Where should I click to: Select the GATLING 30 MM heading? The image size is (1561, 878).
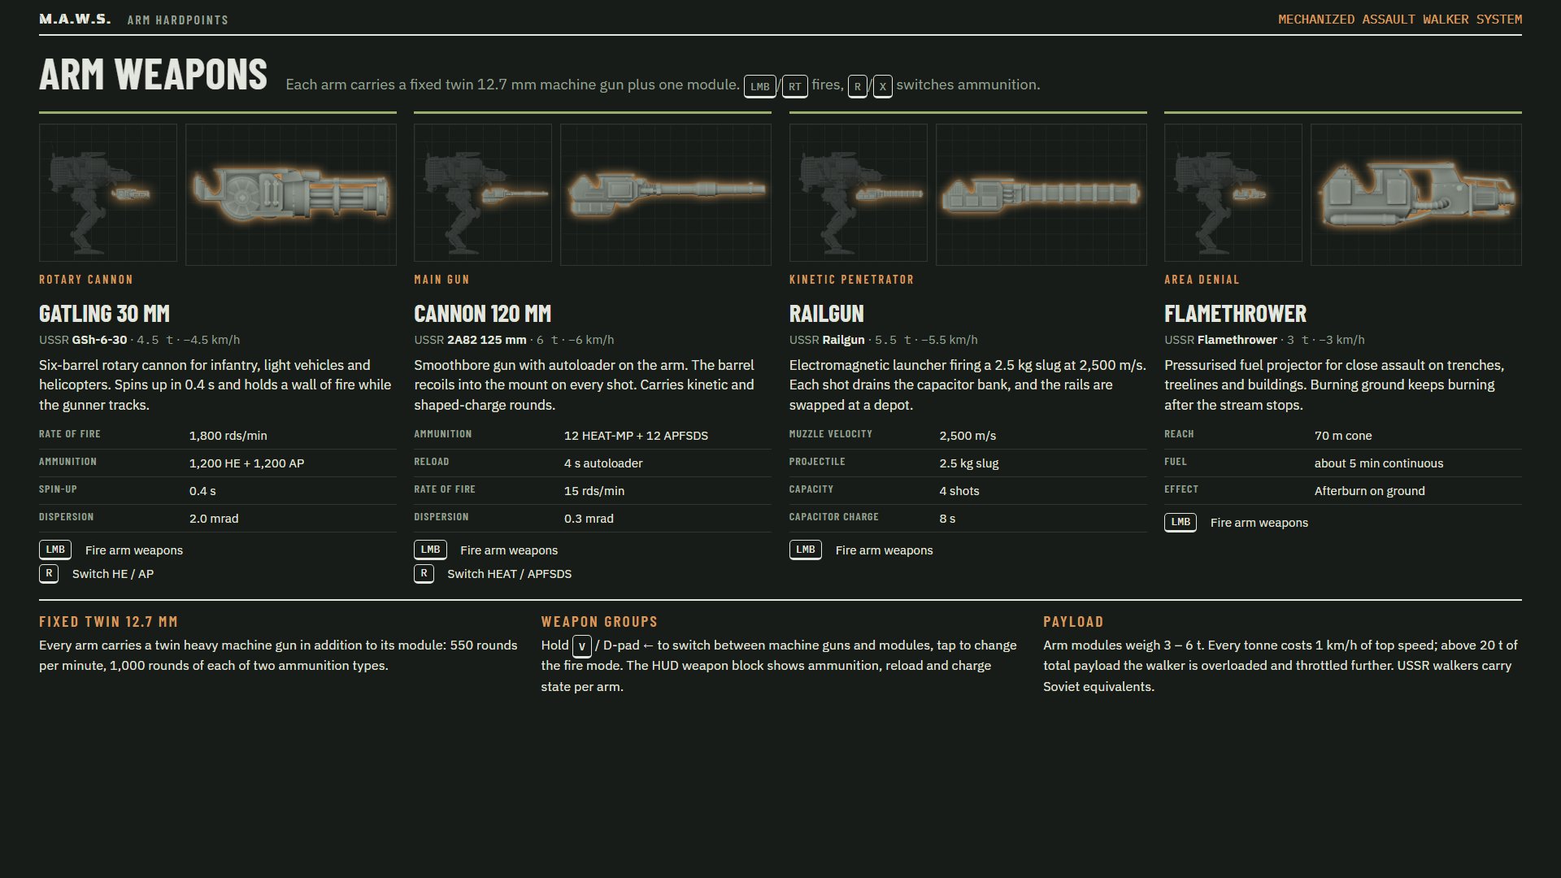point(104,314)
